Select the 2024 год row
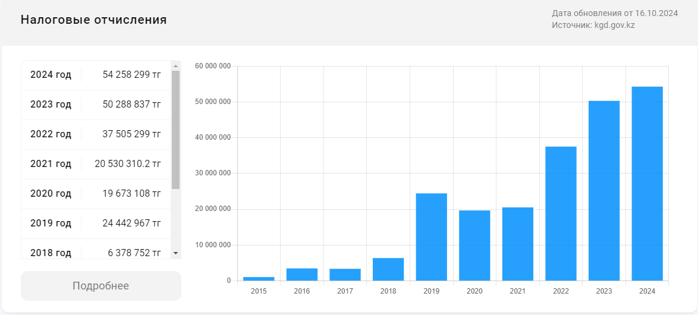698x315 pixels. pyautogui.click(x=96, y=75)
